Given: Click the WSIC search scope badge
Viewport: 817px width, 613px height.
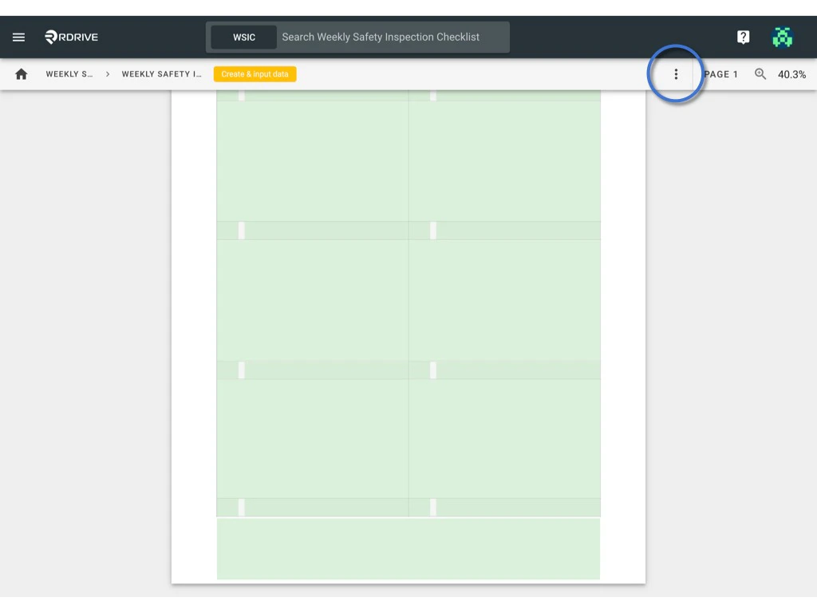Looking at the screenshot, I should tap(244, 37).
